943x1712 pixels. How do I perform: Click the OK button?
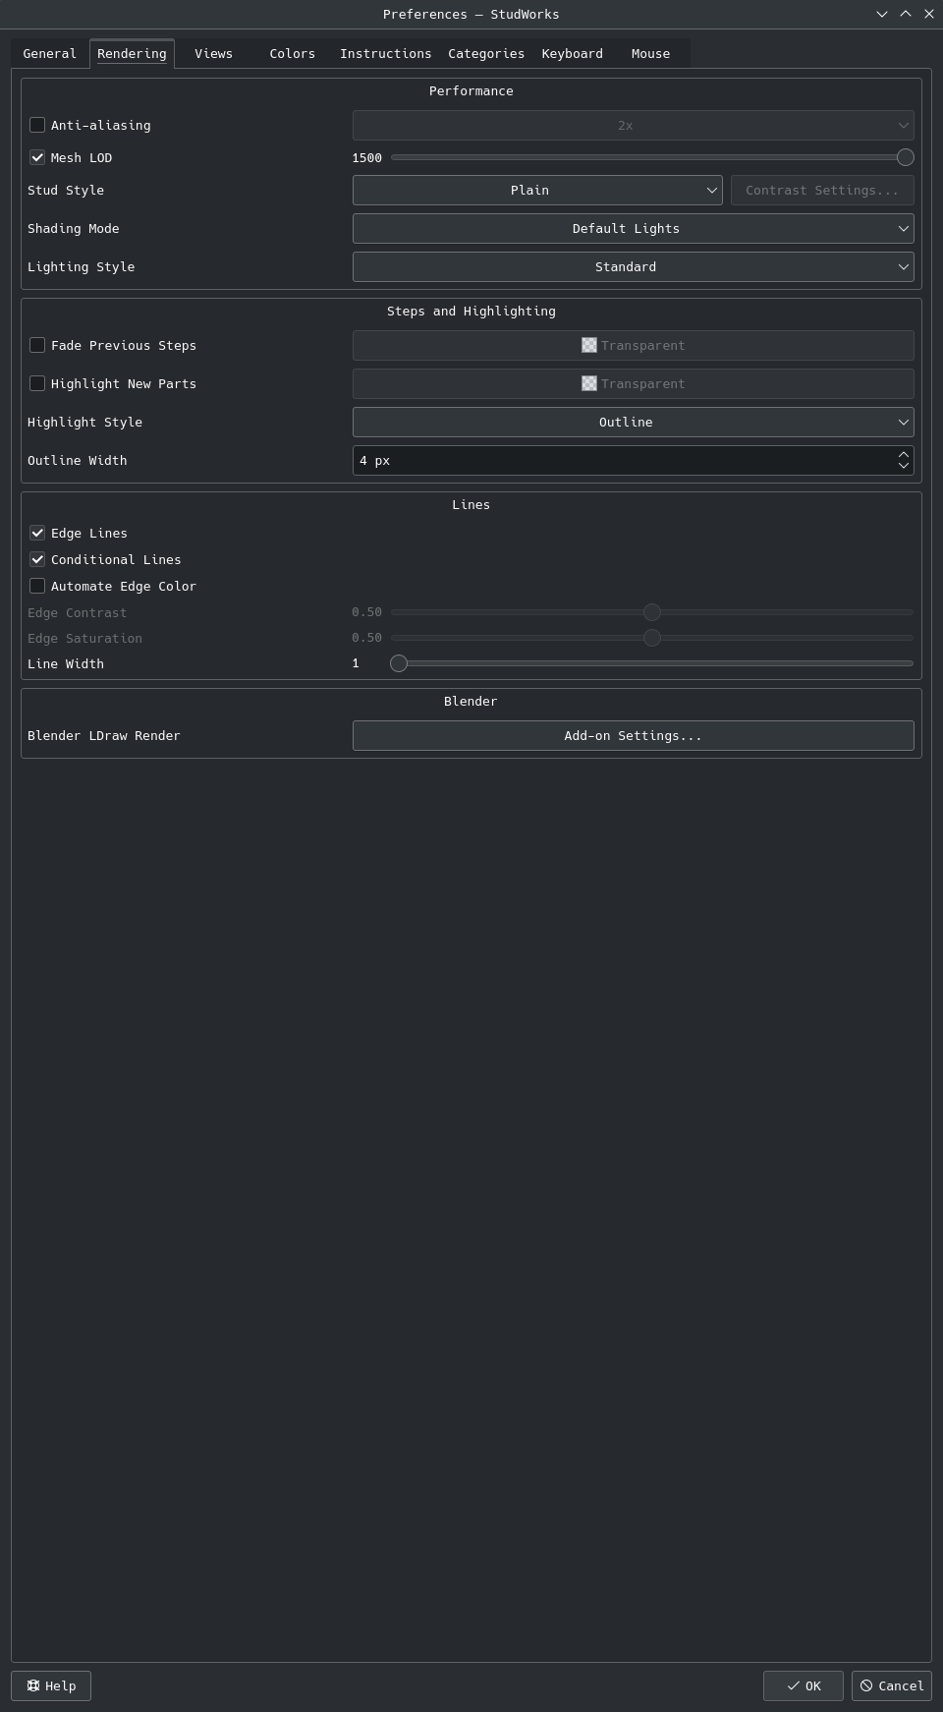pyautogui.click(x=803, y=1685)
